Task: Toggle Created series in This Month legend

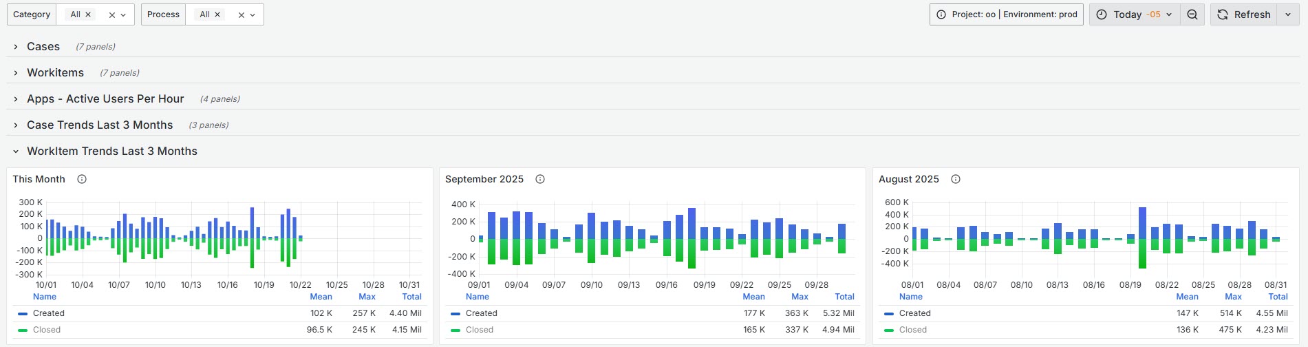Action: [48, 313]
